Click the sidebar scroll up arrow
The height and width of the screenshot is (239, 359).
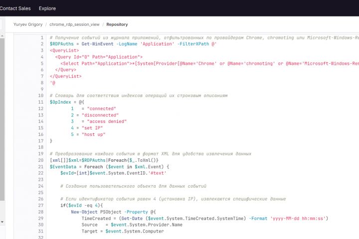pos(2,36)
